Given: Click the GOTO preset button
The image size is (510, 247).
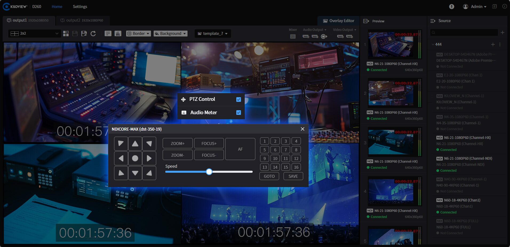Looking at the screenshot, I should point(269,176).
